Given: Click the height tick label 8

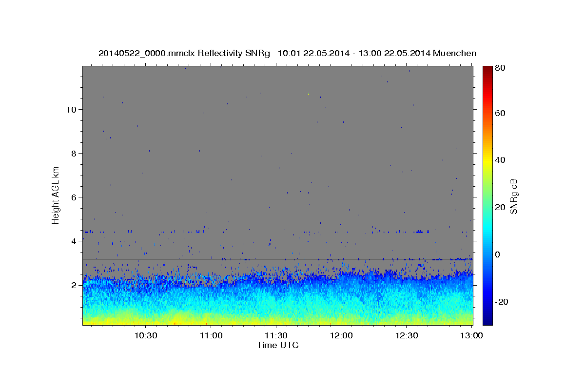Looking at the screenshot, I should point(74,153).
